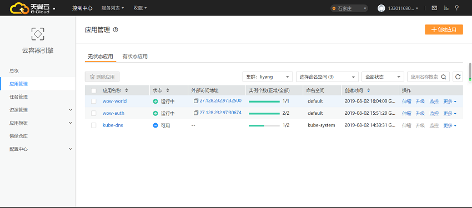Tick the kube-dns row checkbox
Screen dimensions: 472x208
[94, 125]
